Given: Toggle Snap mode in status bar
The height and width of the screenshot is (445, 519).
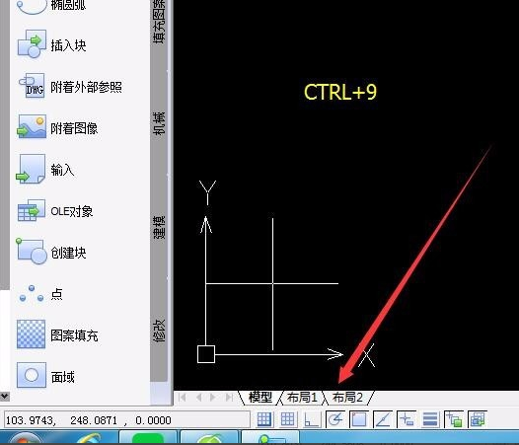Looking at the screenshot, I should tap(264, 419).
